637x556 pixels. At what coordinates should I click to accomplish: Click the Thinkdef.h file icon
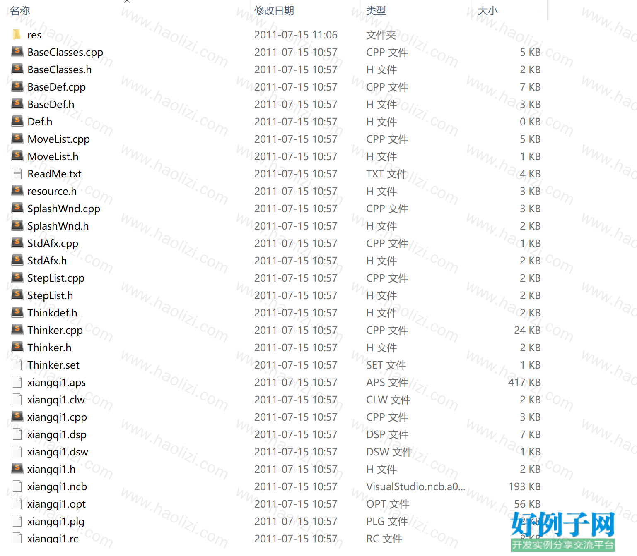point(17,312)
